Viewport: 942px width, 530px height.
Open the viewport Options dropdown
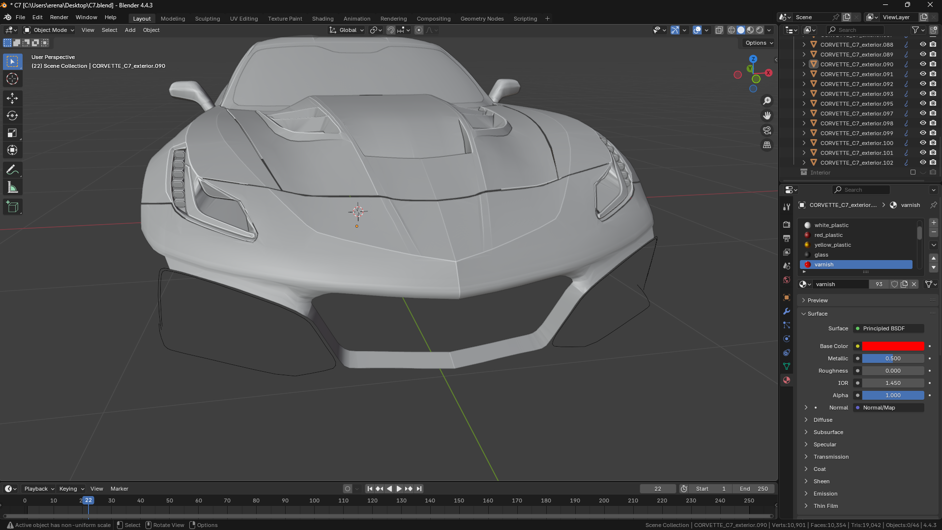(759, 43)
